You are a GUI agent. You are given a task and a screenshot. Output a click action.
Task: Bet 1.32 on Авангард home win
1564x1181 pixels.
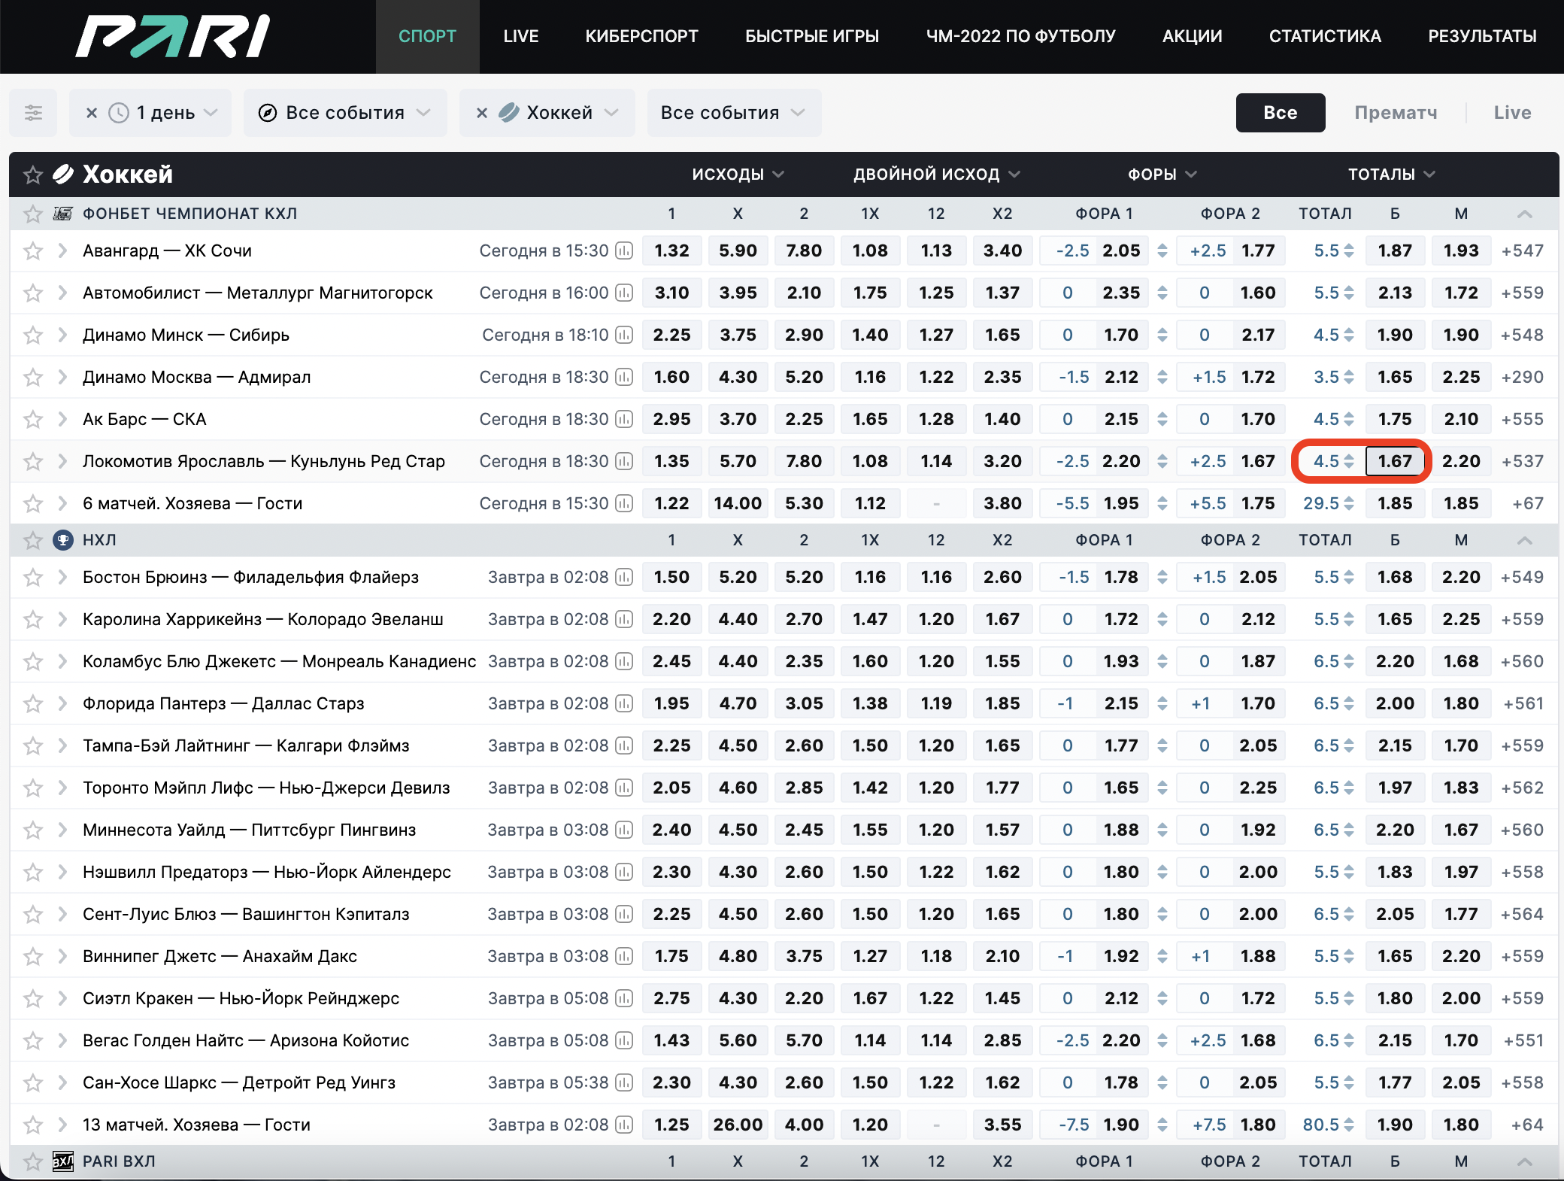click(x=671, y=250)
